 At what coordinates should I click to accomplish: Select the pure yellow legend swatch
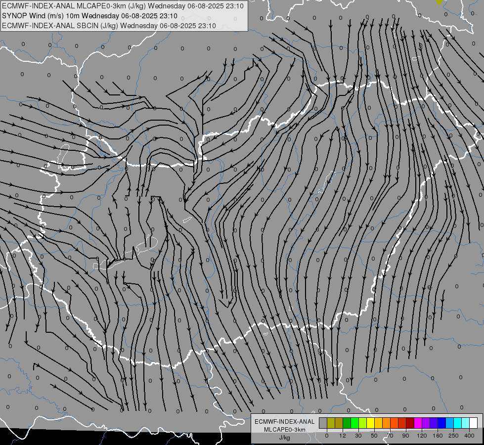[x=371, y=423]
